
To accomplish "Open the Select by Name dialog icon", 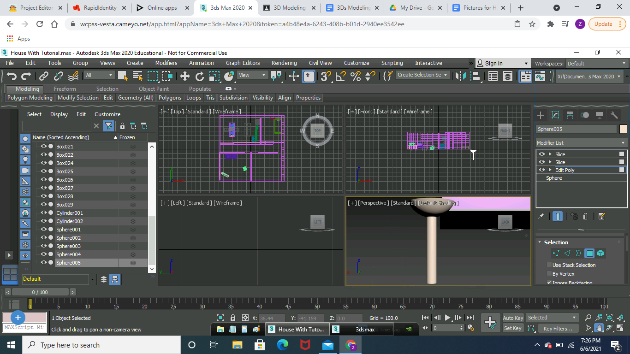I will 137,76.
